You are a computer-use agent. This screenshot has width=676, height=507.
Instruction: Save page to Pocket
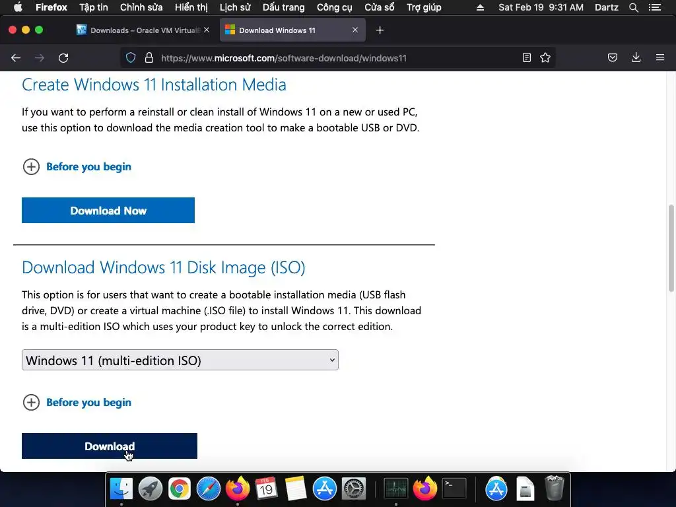click(612, 58)
